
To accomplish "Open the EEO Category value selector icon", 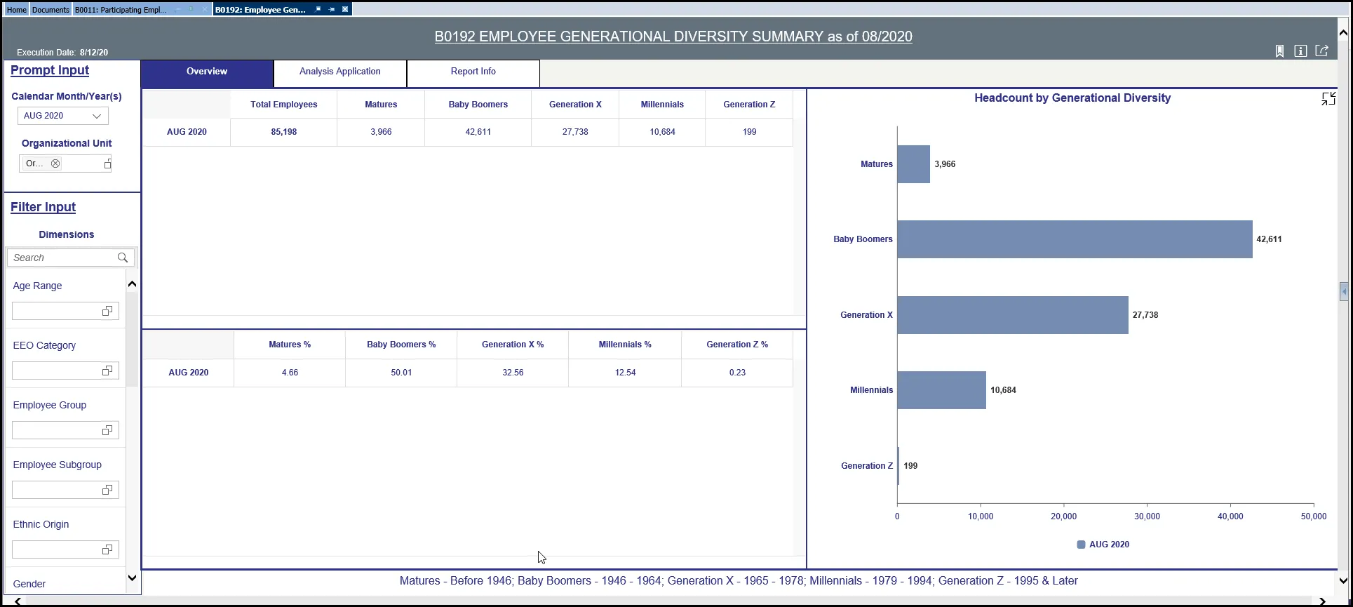I will 107,371.
